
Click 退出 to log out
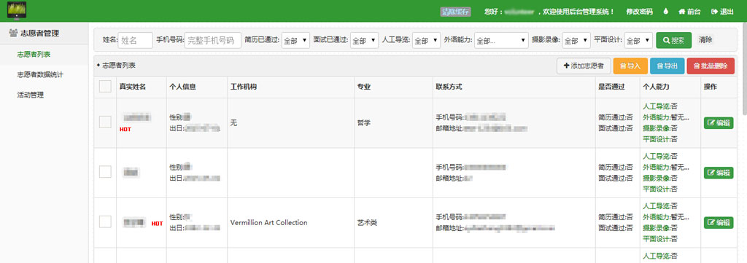tap(722, 12)
